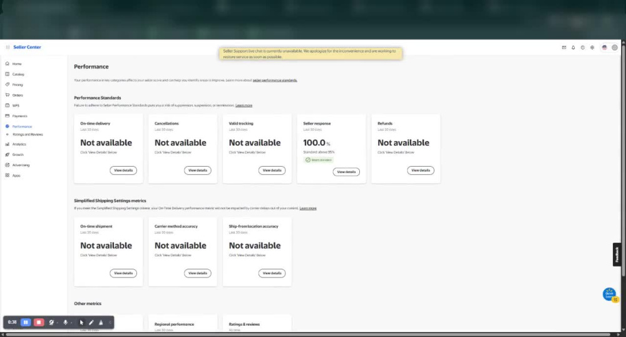Open the Analytics sidebar item
Screen dimensions: 626x337
pyautogui.click(x=19, y=144)
